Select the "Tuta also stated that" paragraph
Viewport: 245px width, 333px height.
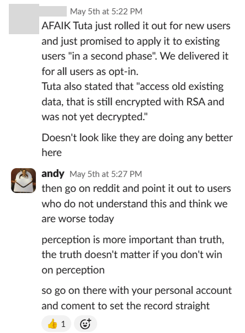pos(133,101)
